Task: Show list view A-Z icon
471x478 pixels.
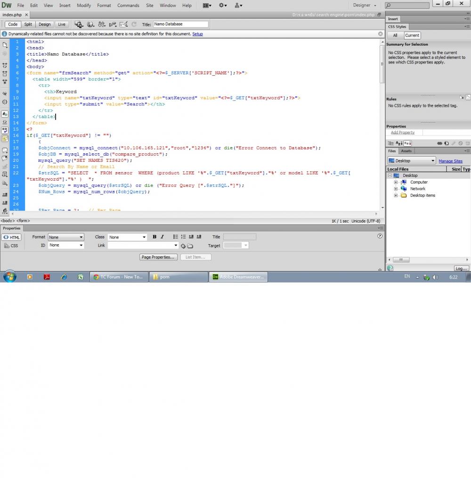Action: pyautogui.click(x=399, y=143)
